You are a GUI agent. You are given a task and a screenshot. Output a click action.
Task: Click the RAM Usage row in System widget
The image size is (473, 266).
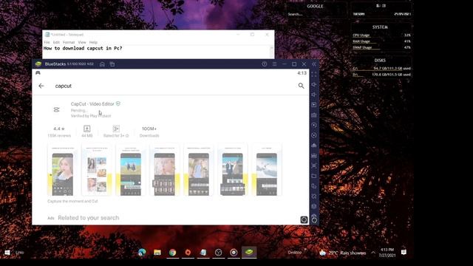381,41
